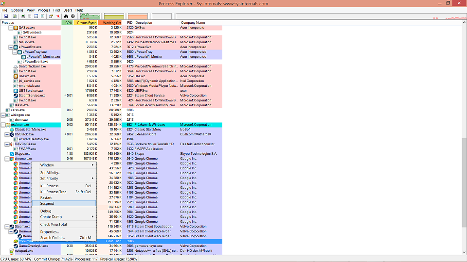Collapse the parent chrome.exe tree node

click(7, 159)
